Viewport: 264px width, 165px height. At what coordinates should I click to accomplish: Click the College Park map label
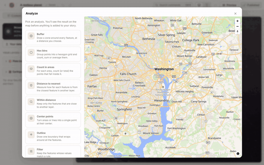click(191, 40)
